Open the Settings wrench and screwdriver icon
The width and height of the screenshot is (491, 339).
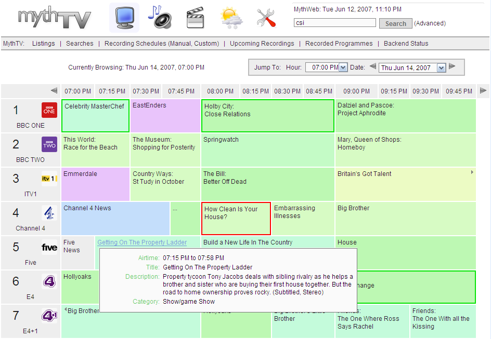click(x=266, y=18)
